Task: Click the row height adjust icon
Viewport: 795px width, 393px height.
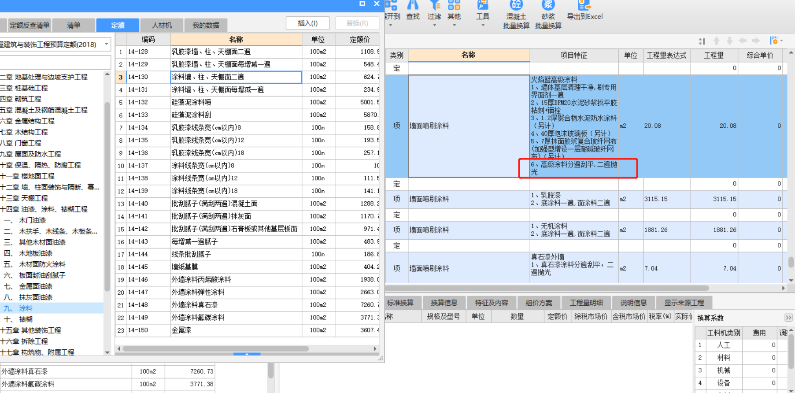Action: [702, 41]
